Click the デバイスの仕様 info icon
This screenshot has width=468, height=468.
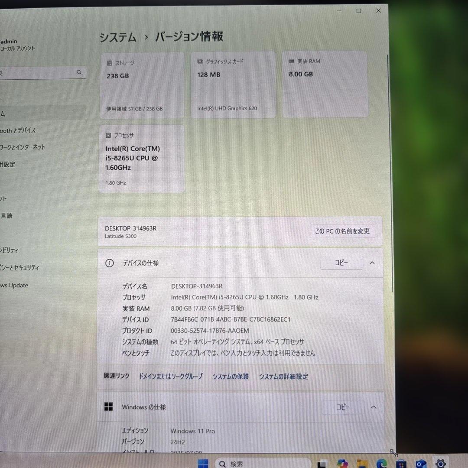tap(109, 263)
